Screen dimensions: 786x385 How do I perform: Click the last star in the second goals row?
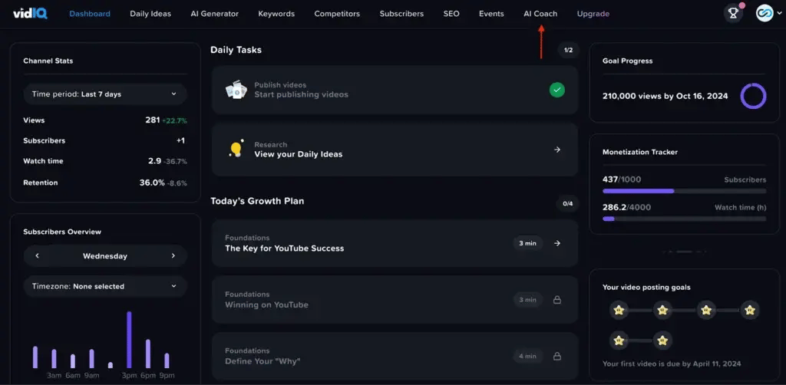pos(662,340)
